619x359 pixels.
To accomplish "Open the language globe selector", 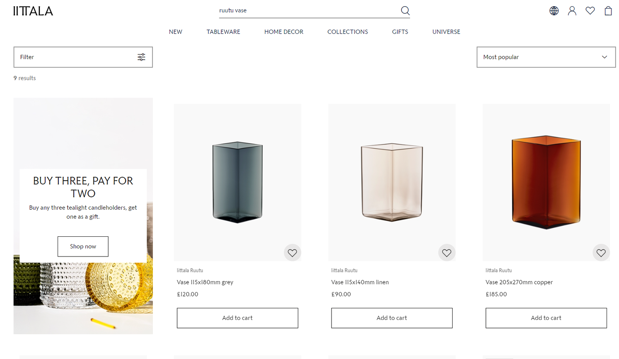I will coord(554,11).
